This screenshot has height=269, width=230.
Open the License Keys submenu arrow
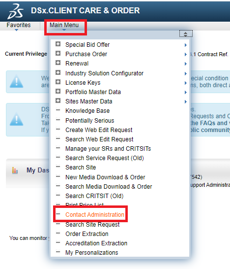[186, 83]
